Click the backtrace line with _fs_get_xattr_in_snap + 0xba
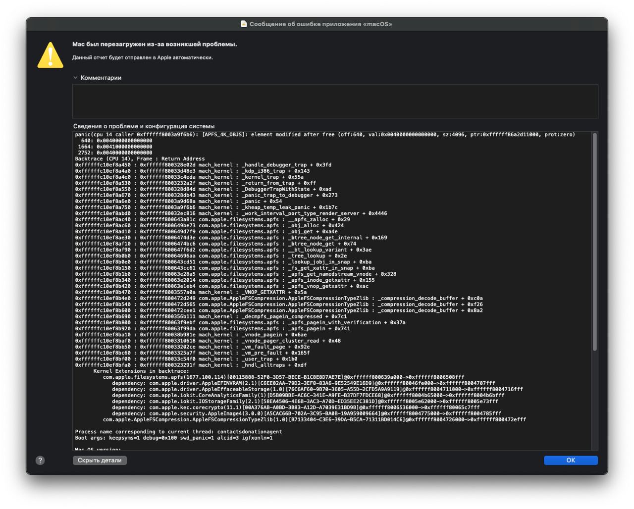Viewport: 634px width, 509px height. point(225,268)
